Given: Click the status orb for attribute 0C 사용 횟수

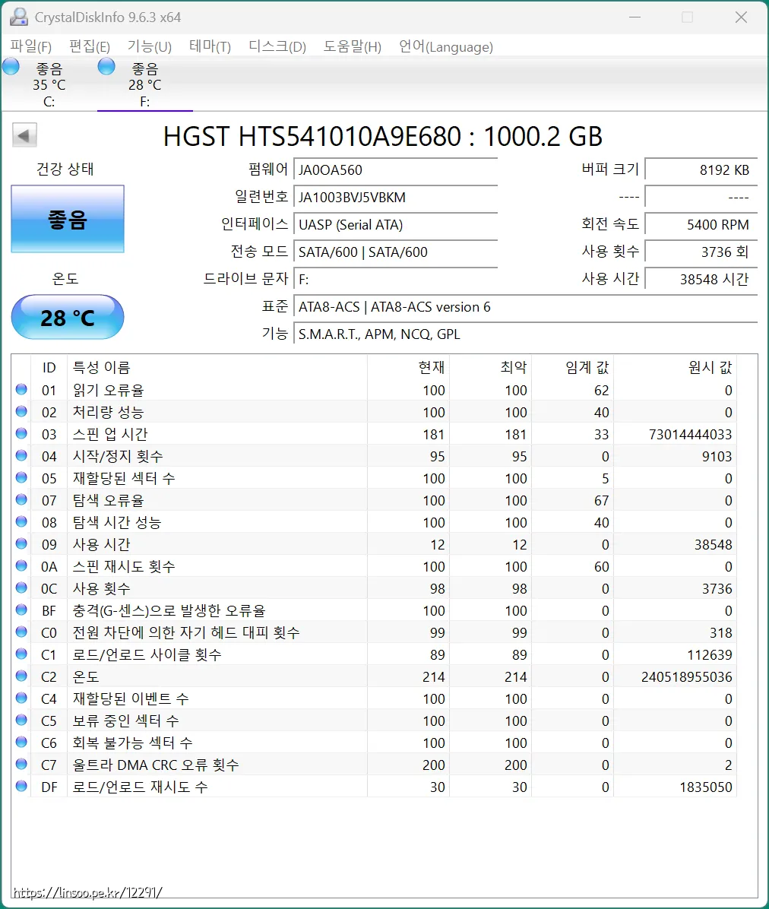Looking at the screenshot, I should click(x=21, y=588).
